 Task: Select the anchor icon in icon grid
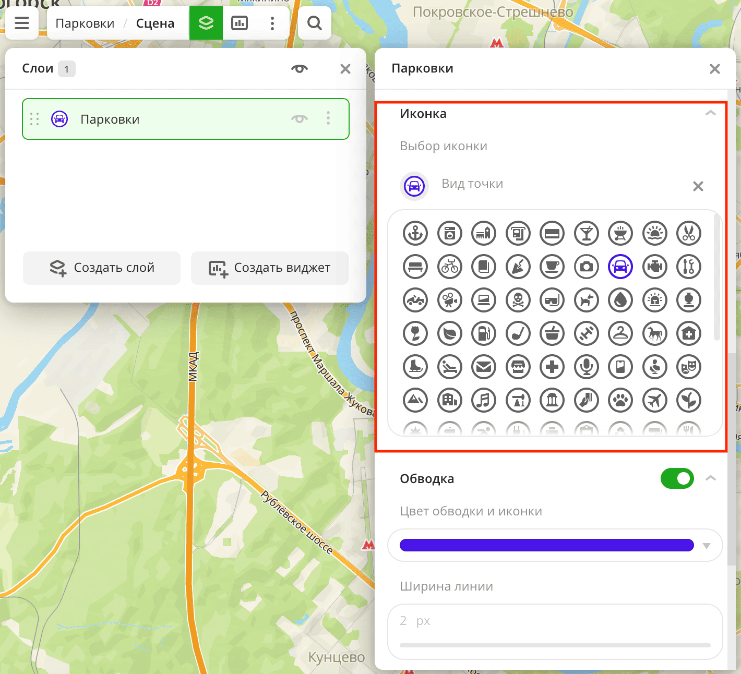tap(415, 233)
